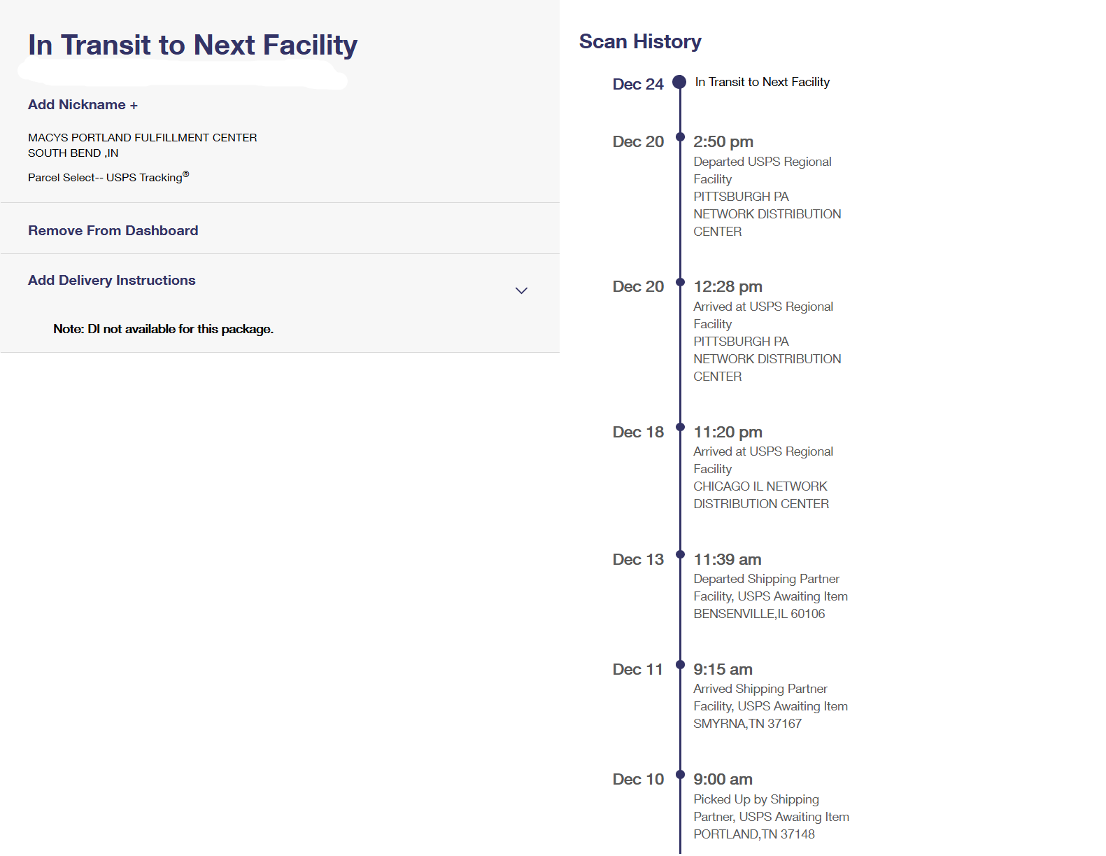
Task: Open Add Delivery Instructions section
Action: (112, 281)
